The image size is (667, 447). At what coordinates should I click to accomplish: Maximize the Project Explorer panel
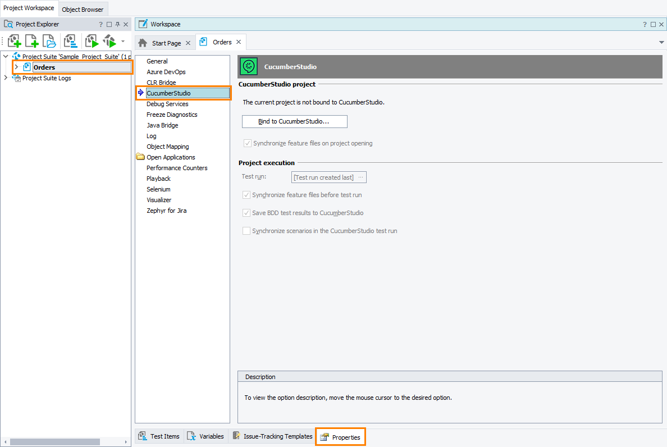(x=109, y=24)
